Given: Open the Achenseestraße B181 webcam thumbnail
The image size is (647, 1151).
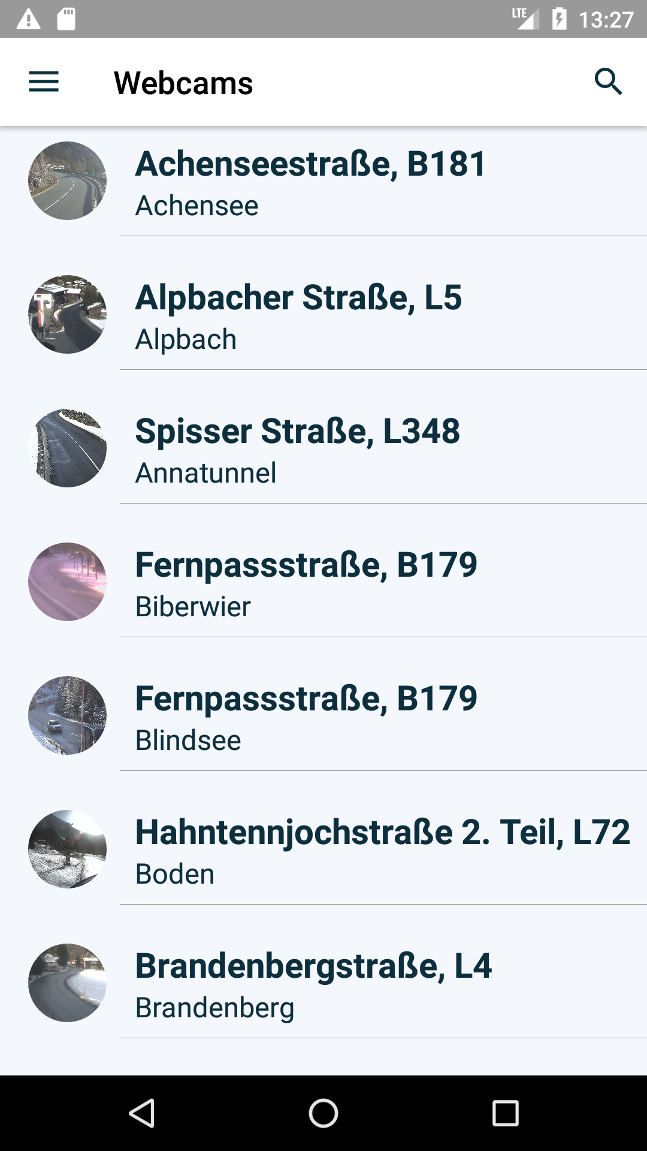Looking at the screenshot, I should 68,180.
